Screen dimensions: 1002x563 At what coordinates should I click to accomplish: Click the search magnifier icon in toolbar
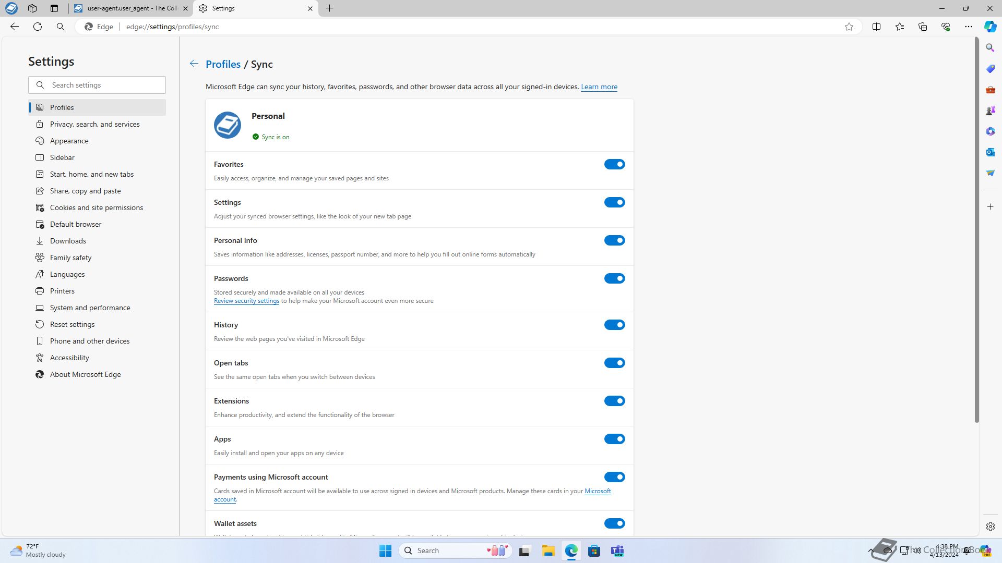coord(61,27)
